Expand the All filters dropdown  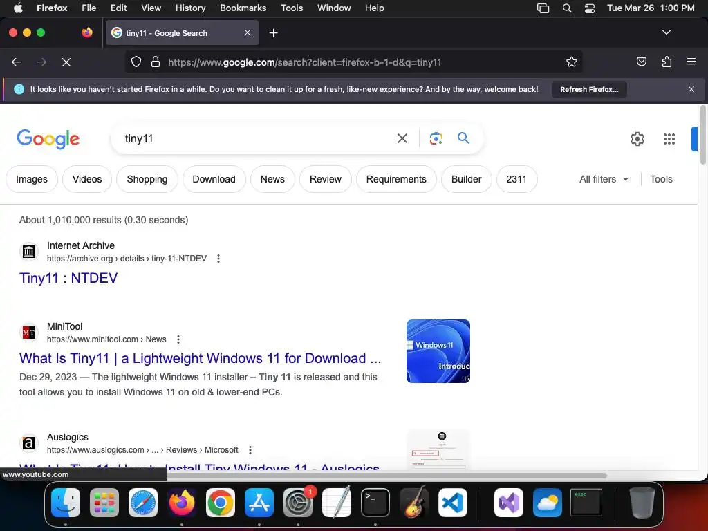[x=604, y=179]
